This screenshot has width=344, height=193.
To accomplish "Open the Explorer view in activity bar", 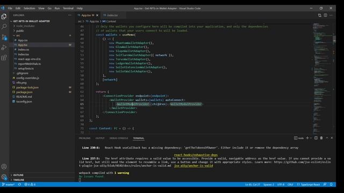I will tap(4, 17).
